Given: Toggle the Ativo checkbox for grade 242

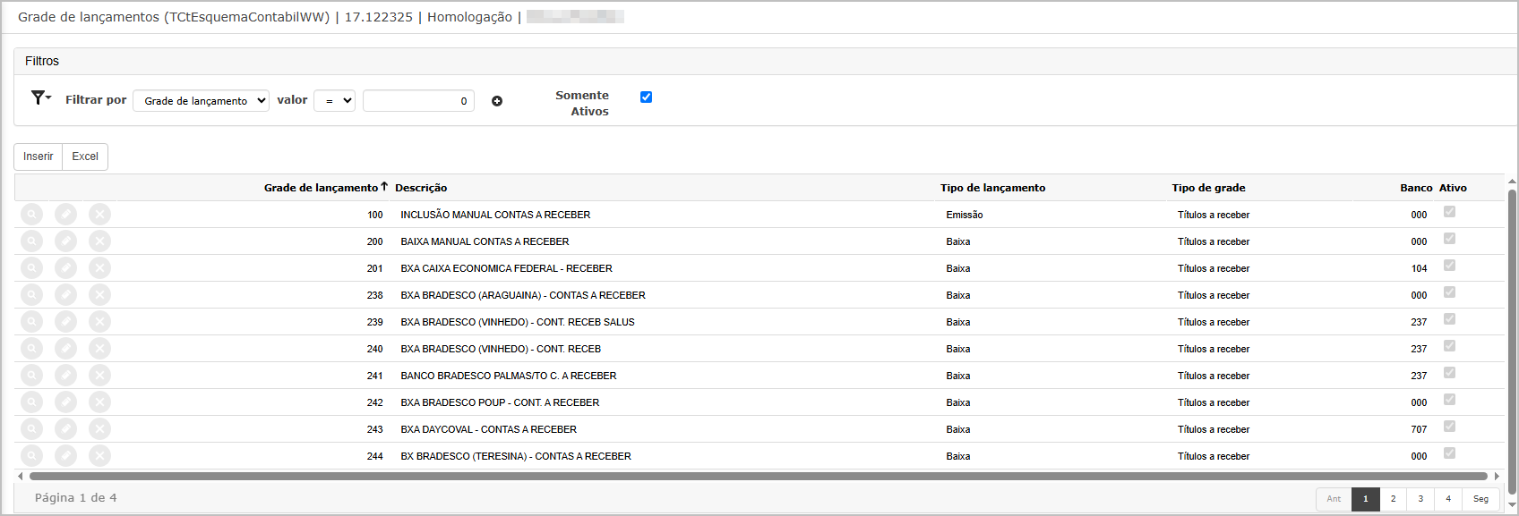Looking at the screenshot, I should click(x=1449, y=400).
